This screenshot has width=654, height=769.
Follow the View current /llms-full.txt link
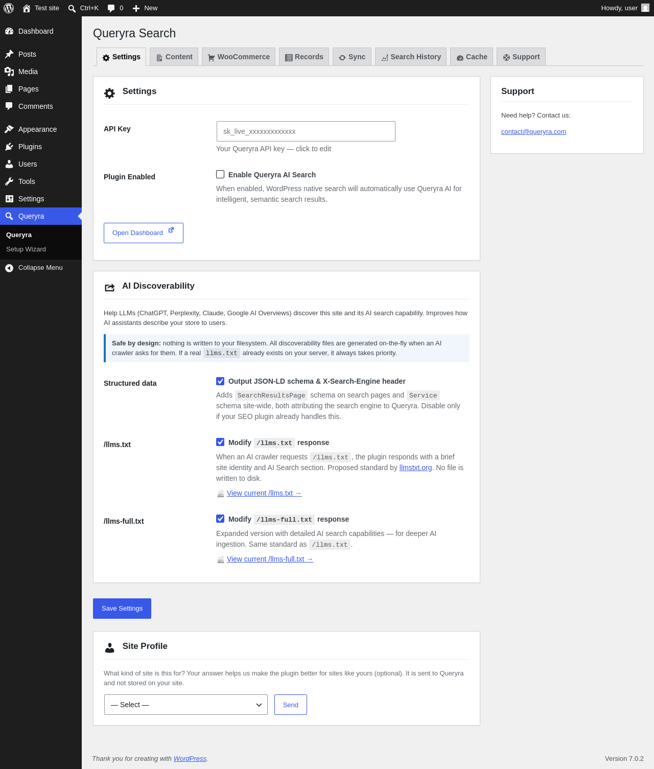point(270,559)
